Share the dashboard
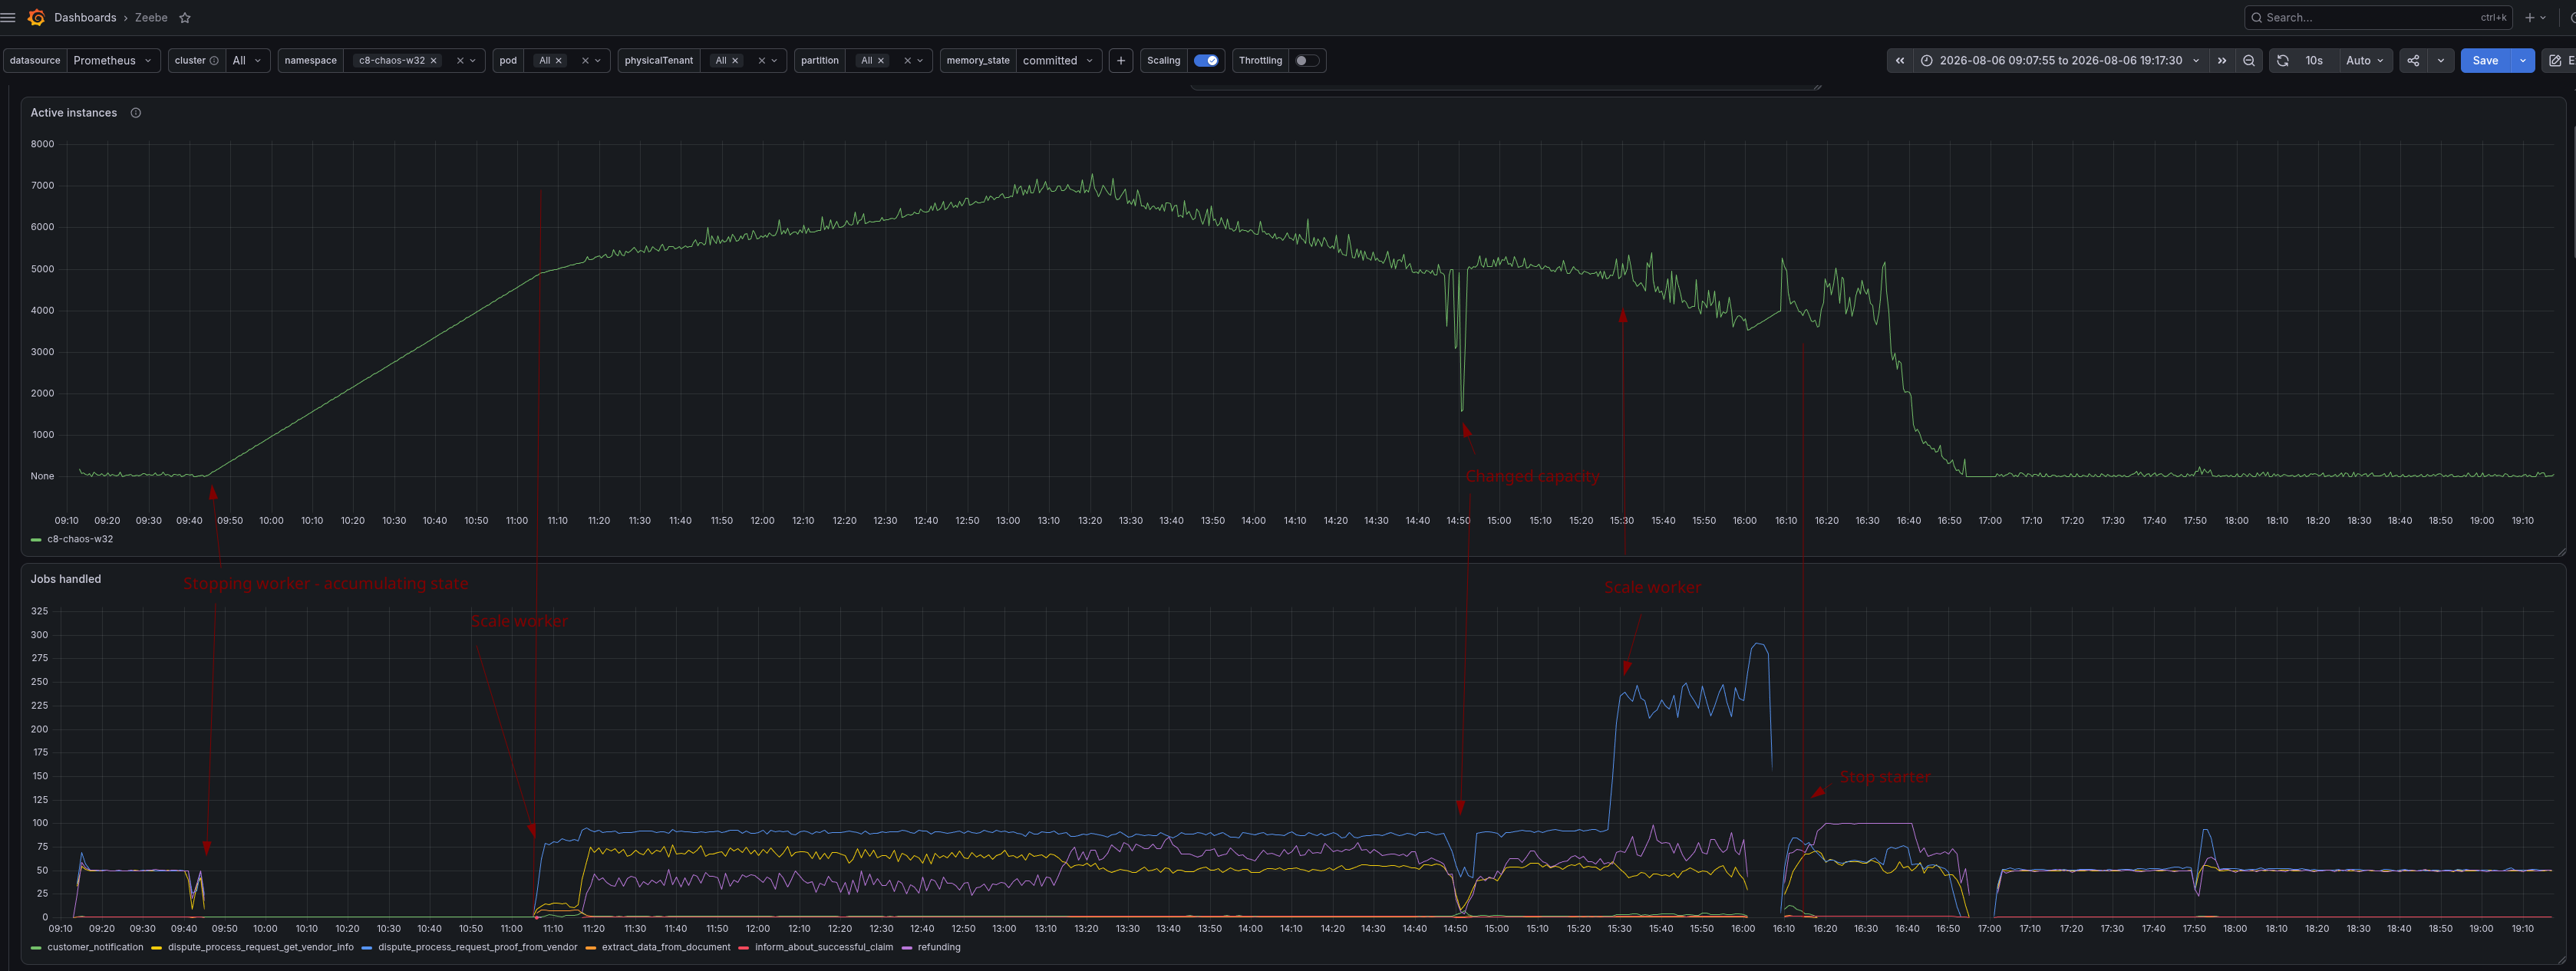2576x971 pixels. (2413, 61)
